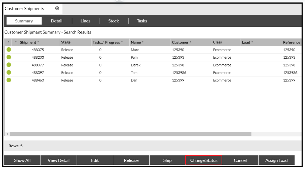The width and height of the screenshot is (305, 170).
Task: Click the horizontal scrollbar under the grid
Action: [x=130, y=134]
